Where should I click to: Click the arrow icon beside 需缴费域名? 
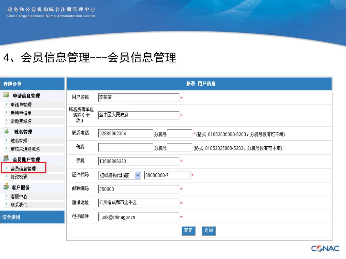7,121
